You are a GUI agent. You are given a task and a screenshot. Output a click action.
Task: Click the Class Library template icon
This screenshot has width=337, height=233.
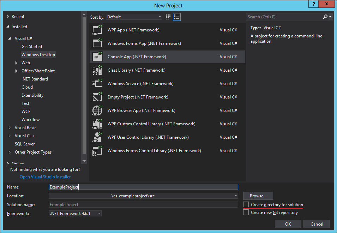(x=97, y=70)
